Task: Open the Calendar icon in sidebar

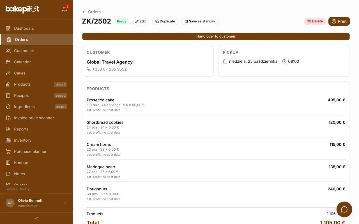Action: 8,62
